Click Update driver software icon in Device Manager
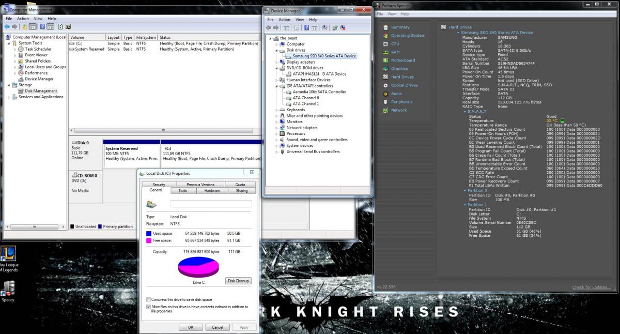The image size is (620, 334). pyautogui.click(x=335, y=27)
